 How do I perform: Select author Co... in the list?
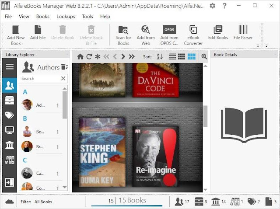41,187
